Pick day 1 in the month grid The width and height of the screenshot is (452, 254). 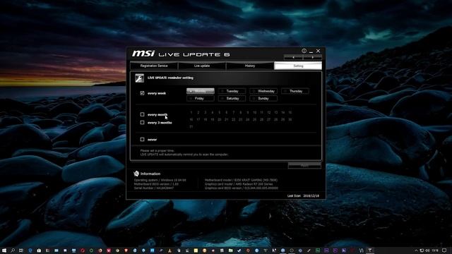[191, 112]
